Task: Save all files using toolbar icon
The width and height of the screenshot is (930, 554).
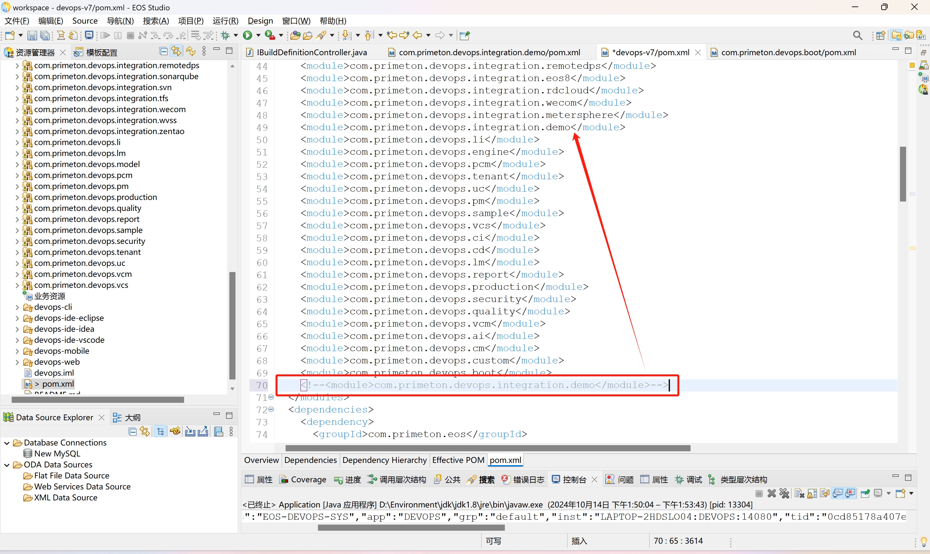Action: click(x=45, y=36)
